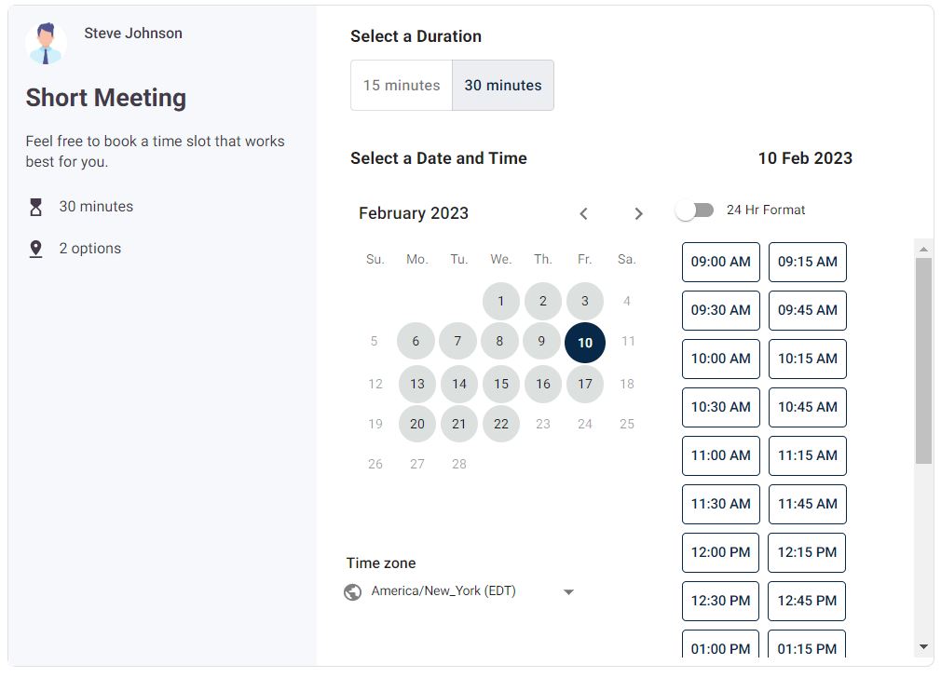Choose February 22 on the calendar
Image resolution: width=941 pixels, height=678 pixels.
[501, 424]
